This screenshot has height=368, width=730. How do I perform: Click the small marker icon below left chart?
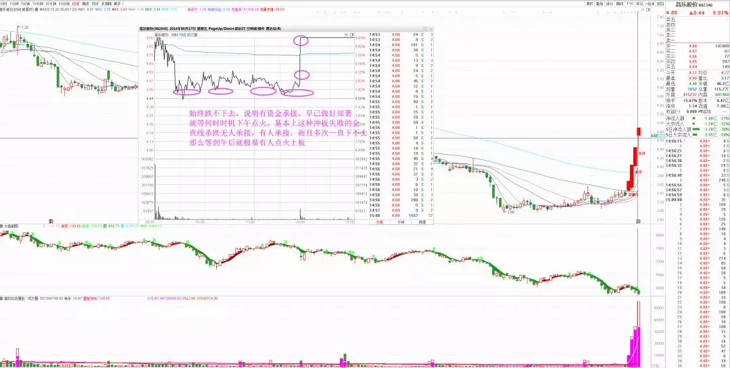[x=50, y=221]
